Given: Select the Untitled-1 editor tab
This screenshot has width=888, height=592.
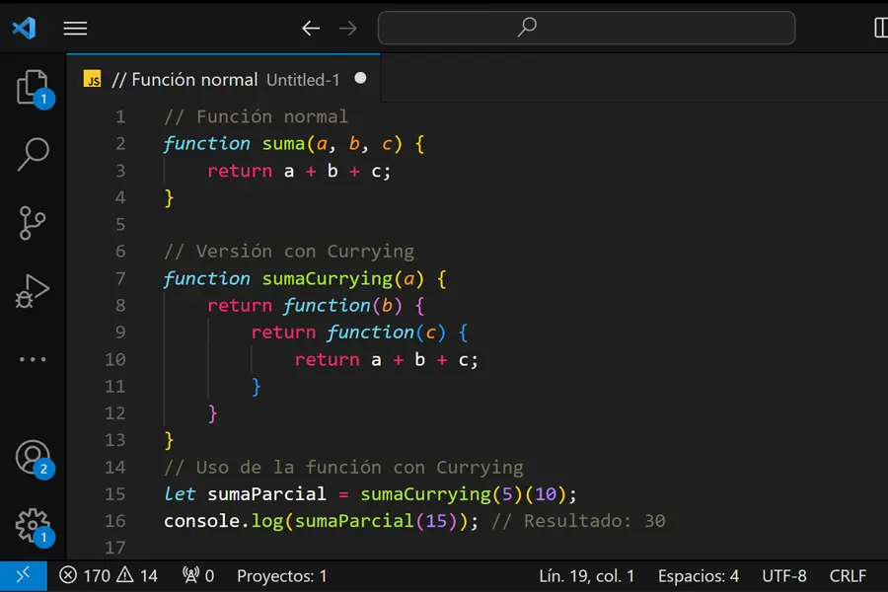Looking at the screenshot, I should (223, 79).
